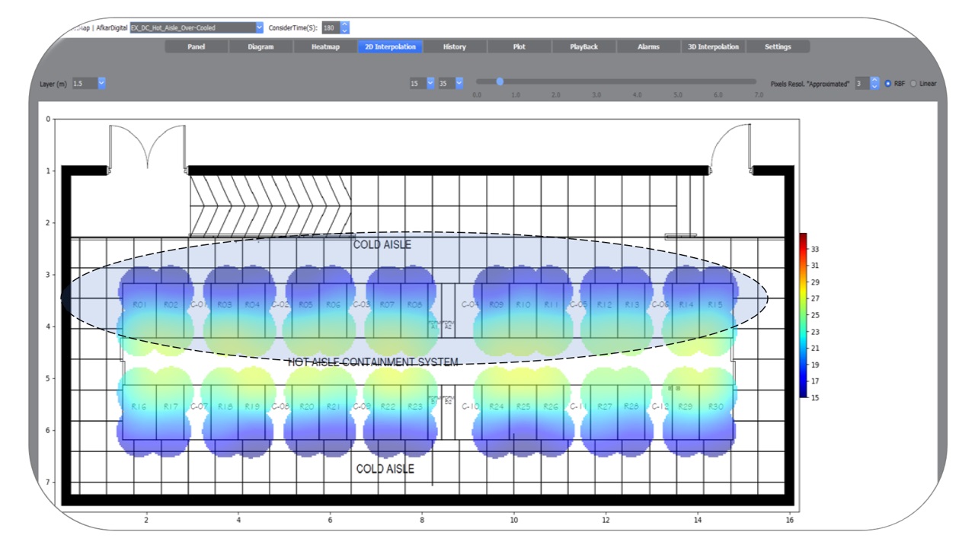Viewport: 975px width, 548px height.
Task: Select the RBF interpolation radio button
Action: tap(888, 84)
